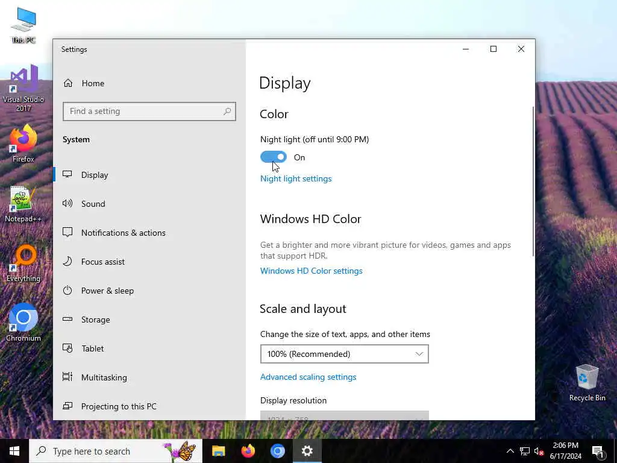
Task: Select the Recycle Bin desktop icon
Action: click(587, 382)
